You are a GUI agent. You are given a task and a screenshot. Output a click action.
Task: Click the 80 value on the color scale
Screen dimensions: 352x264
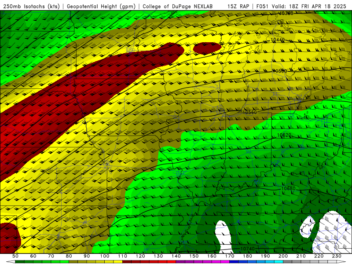pyautogui.click(x=69, y=256)
